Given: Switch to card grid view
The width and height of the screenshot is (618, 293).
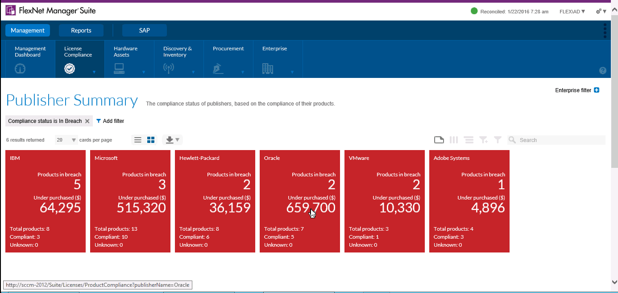Looking at the screenshot, I should pyautogui.click(x=151, y=140).
